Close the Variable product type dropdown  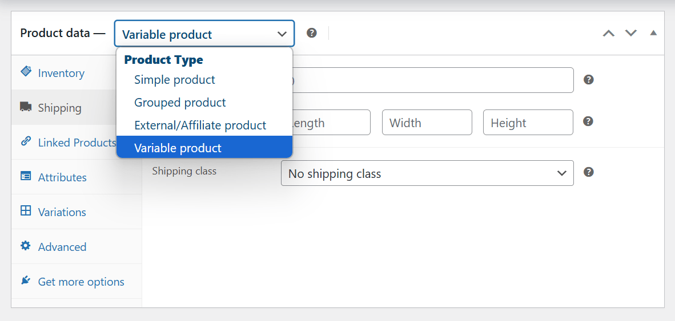point(204,34)
